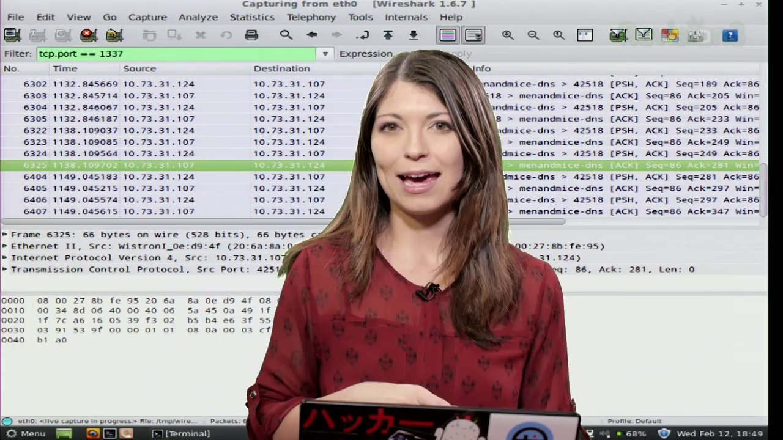Open the View menu
This screenshot has width=783, height=440.
(x=78, y=17)
